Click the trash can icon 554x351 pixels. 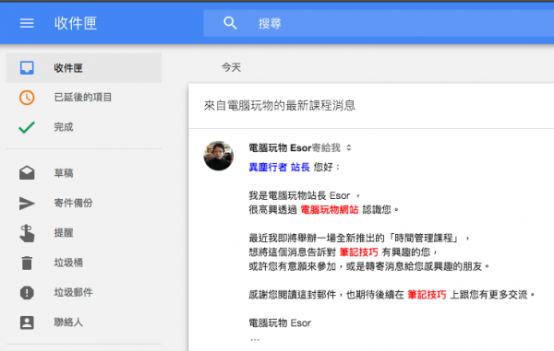[27, 263]
